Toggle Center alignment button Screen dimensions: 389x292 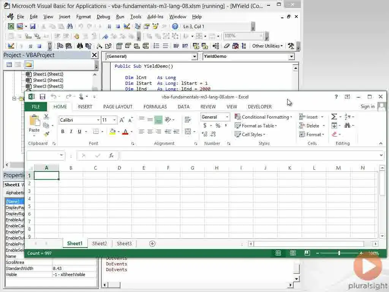tap(150, 132)
